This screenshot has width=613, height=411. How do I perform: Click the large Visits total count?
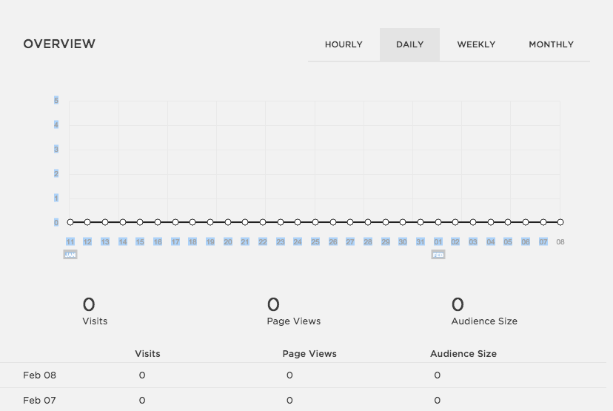coord(89,304)
